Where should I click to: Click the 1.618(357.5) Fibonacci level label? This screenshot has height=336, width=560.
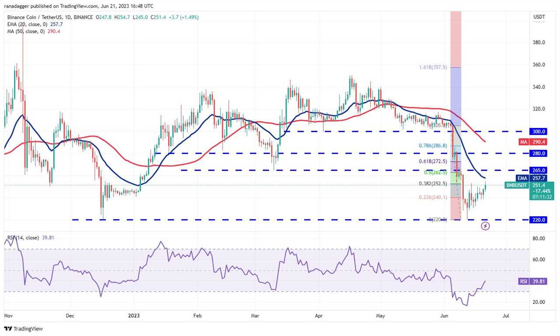point(433,68)
